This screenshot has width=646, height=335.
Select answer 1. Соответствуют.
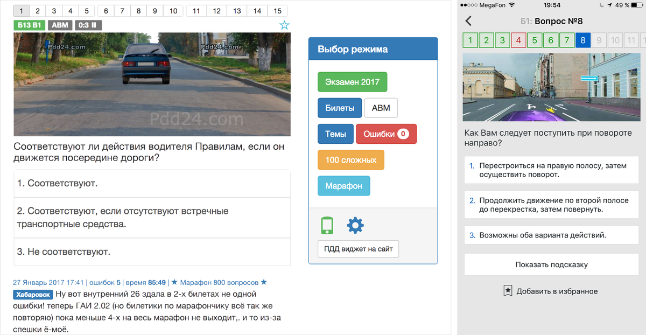[x=152, y=184]
